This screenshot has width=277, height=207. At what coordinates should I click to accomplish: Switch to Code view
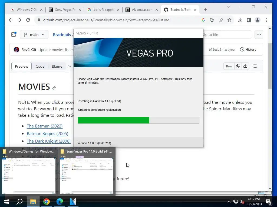[x=40, y=66]
